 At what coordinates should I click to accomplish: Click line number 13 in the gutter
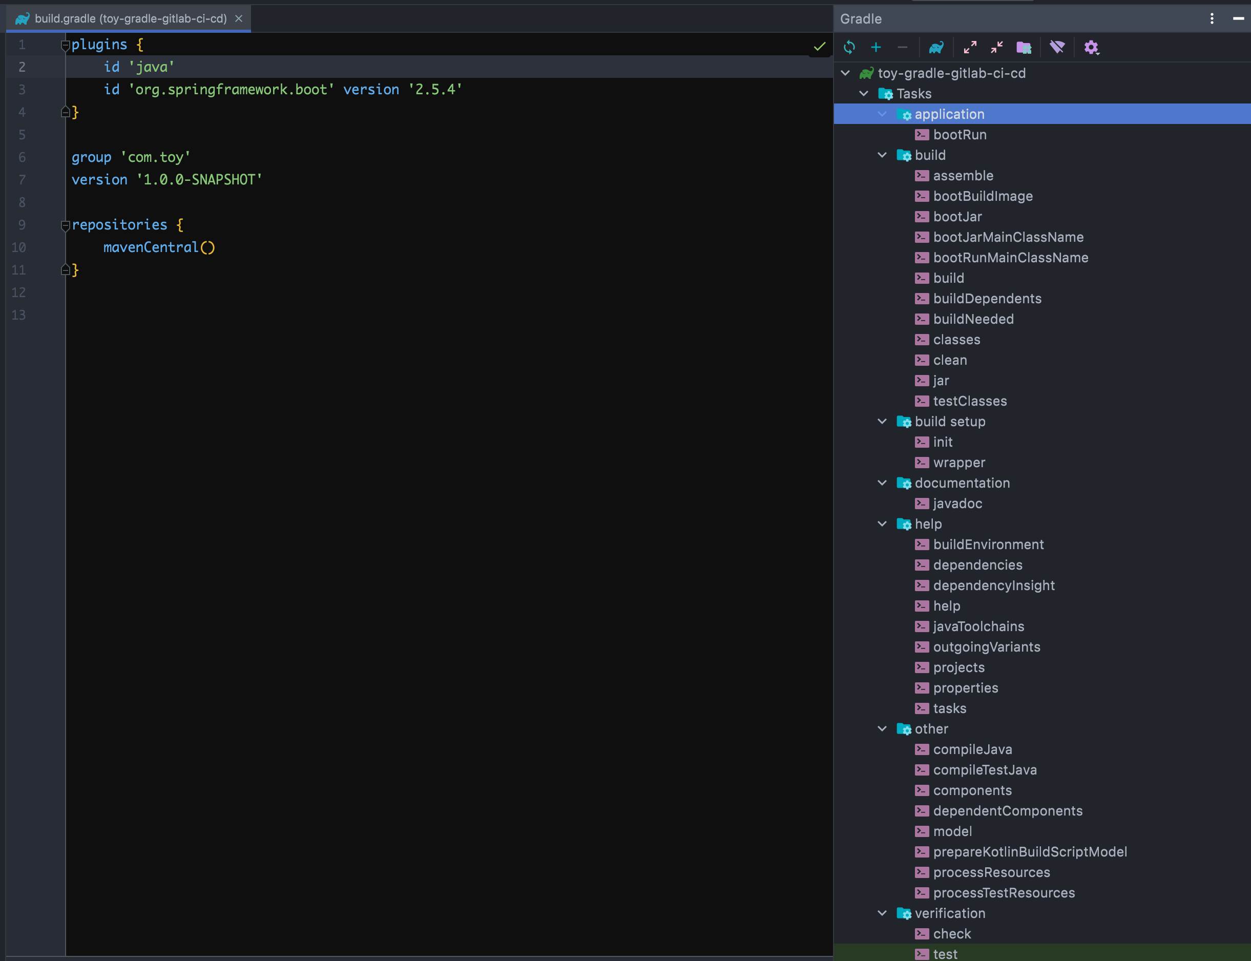[19, 315]
